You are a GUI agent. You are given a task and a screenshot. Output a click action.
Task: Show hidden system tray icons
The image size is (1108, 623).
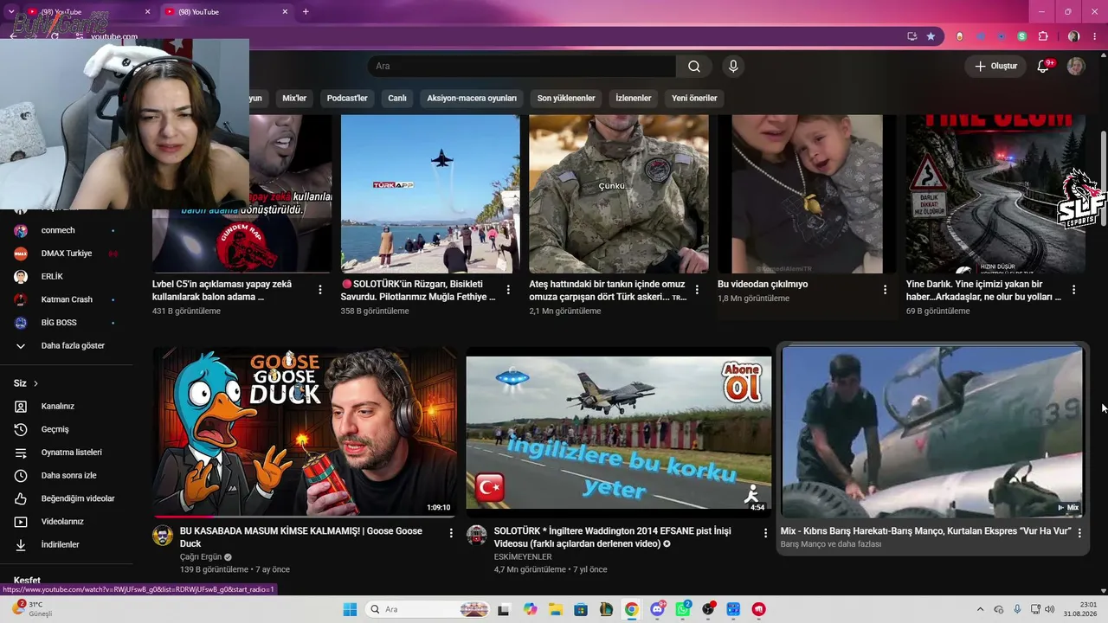coord(980,609)
